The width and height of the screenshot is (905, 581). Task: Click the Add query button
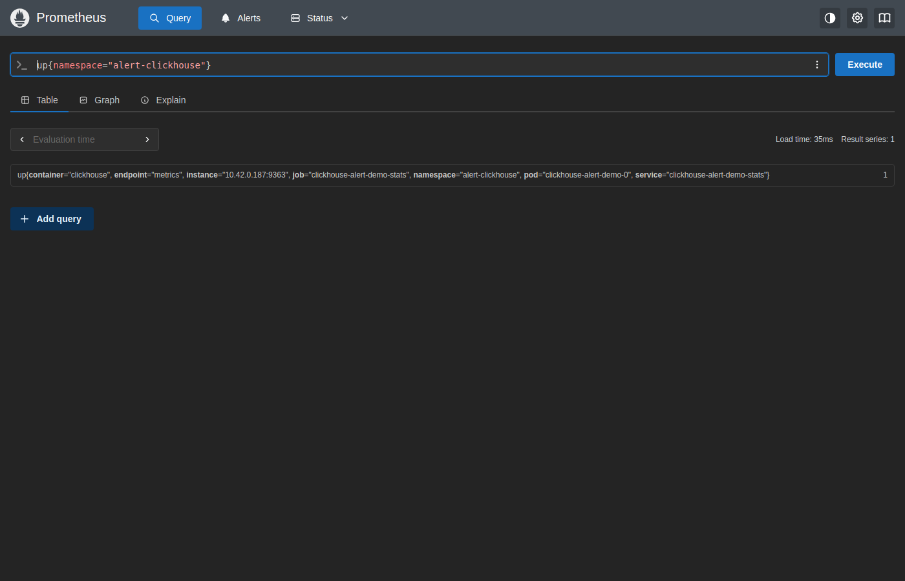52,219
